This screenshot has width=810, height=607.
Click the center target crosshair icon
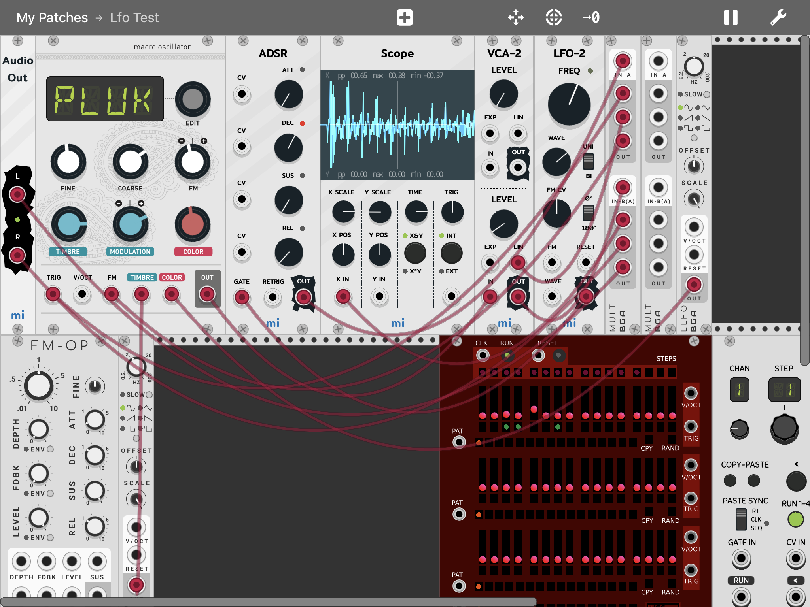point(554,18)
